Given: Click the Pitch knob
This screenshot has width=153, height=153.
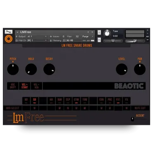Looking at the screenshot, I should point(13,69).
